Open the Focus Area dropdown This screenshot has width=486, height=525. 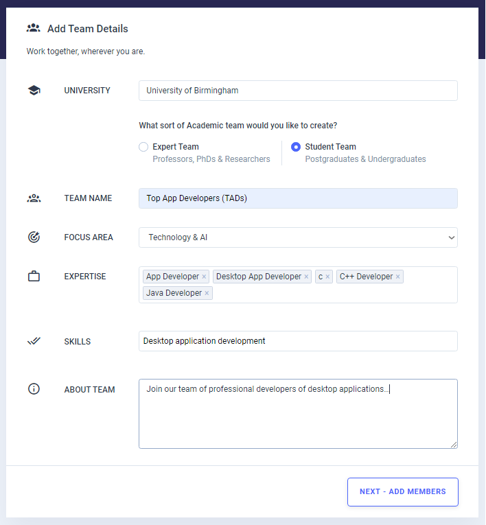click(298, 237)
